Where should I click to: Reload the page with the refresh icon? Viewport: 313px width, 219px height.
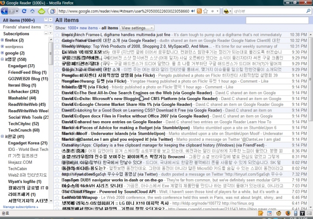pos(24,11)
